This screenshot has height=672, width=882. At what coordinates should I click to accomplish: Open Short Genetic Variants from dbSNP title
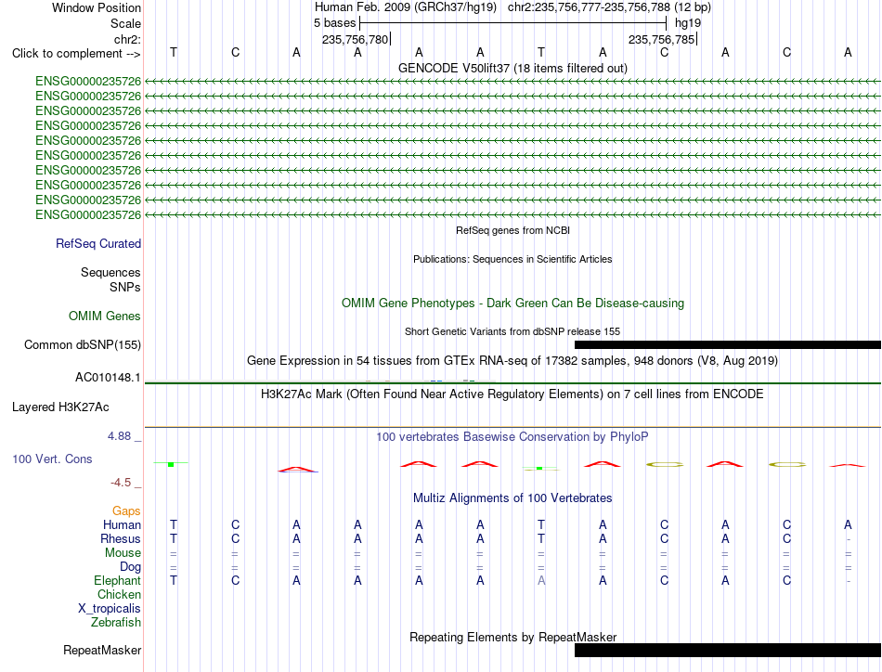coord(512,331)
